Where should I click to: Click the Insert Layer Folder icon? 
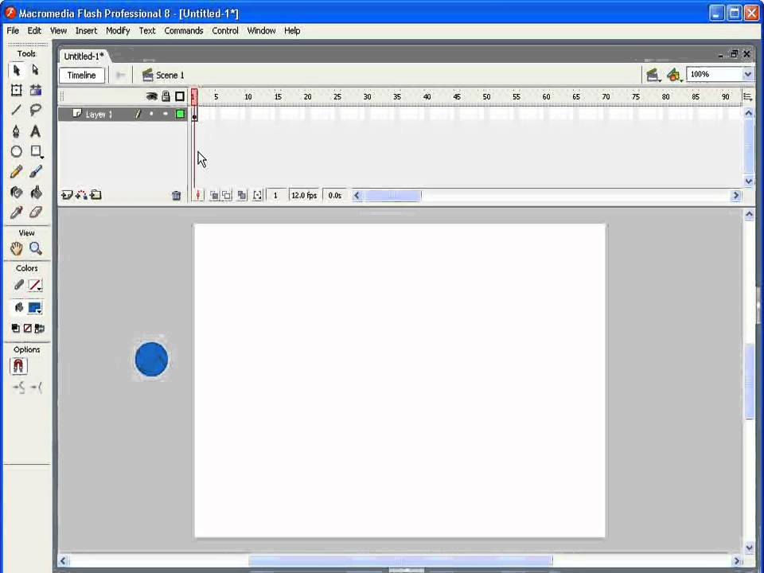point(96,196)
